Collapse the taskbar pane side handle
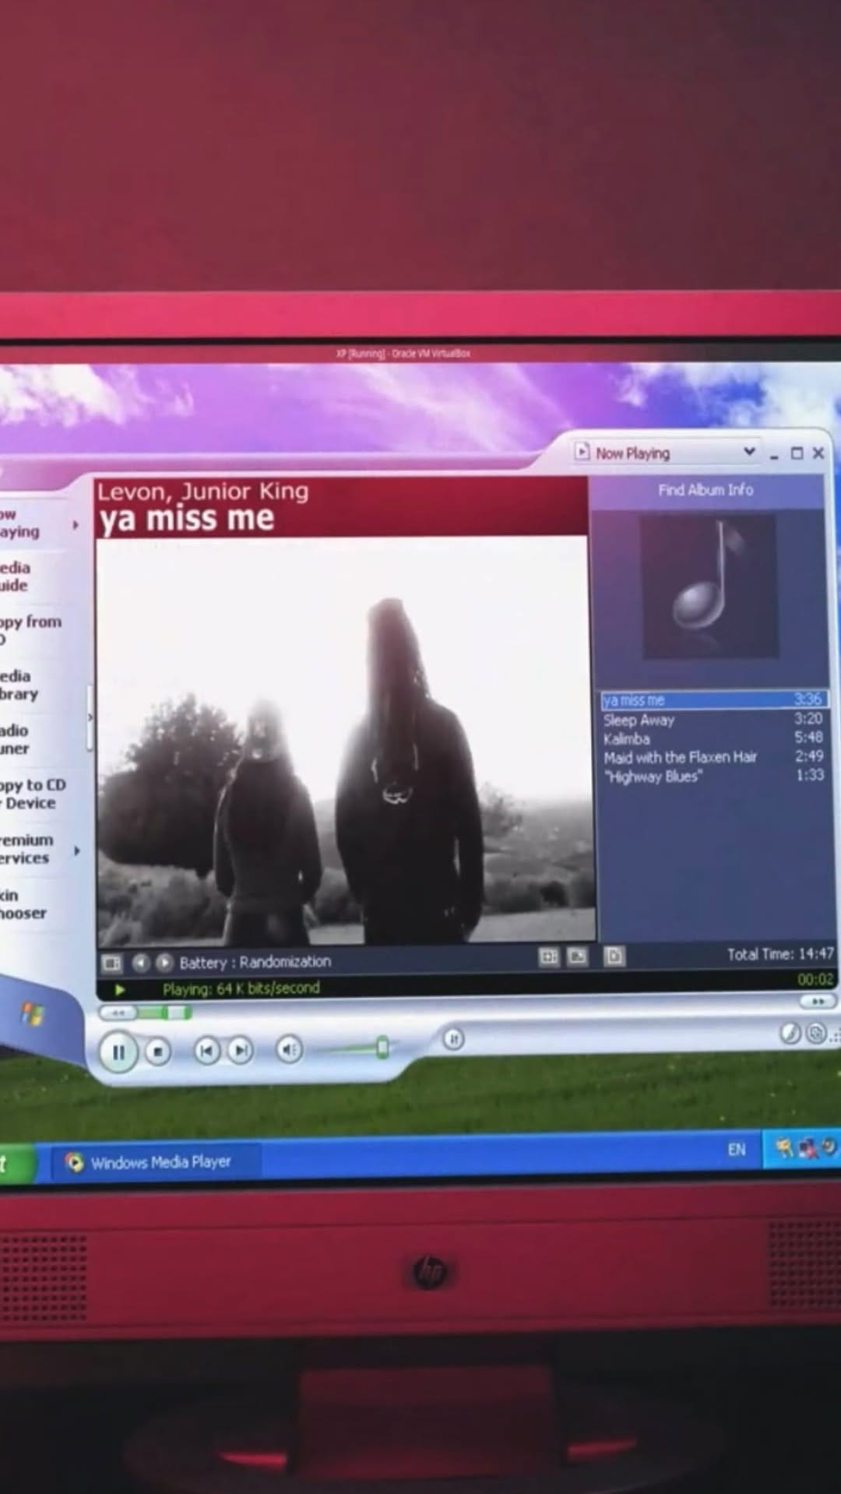The image size is (841, 1494). 90,717
